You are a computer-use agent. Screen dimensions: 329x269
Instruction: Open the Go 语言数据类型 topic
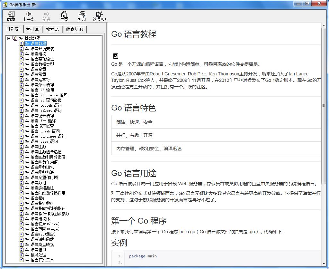point(38,64)
